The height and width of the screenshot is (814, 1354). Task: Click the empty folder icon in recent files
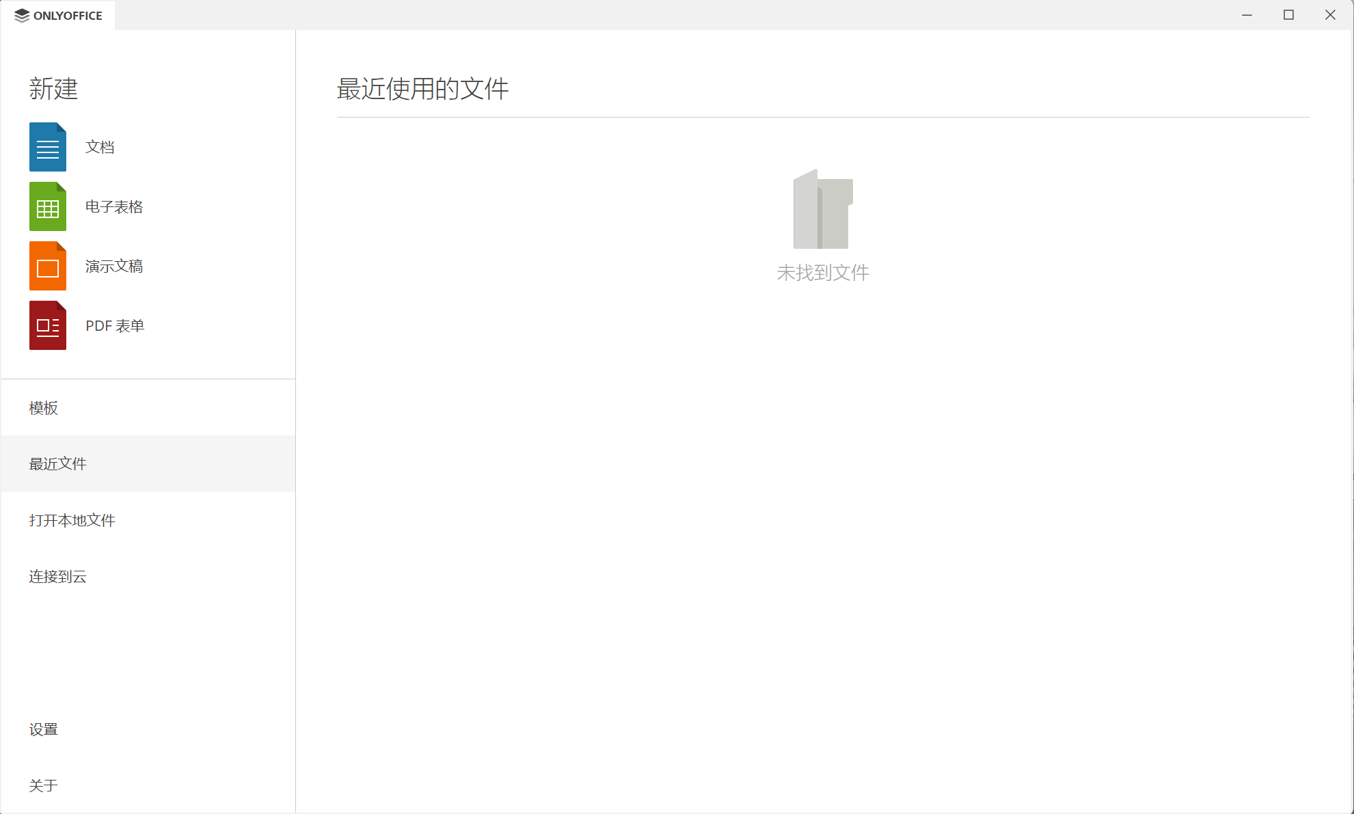(822, 209)
